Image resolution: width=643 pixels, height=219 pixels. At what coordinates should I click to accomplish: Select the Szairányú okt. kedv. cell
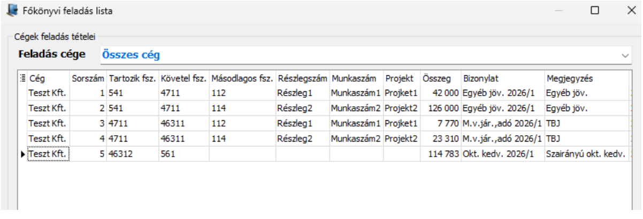pyautogui.click(x=586, y=154)
